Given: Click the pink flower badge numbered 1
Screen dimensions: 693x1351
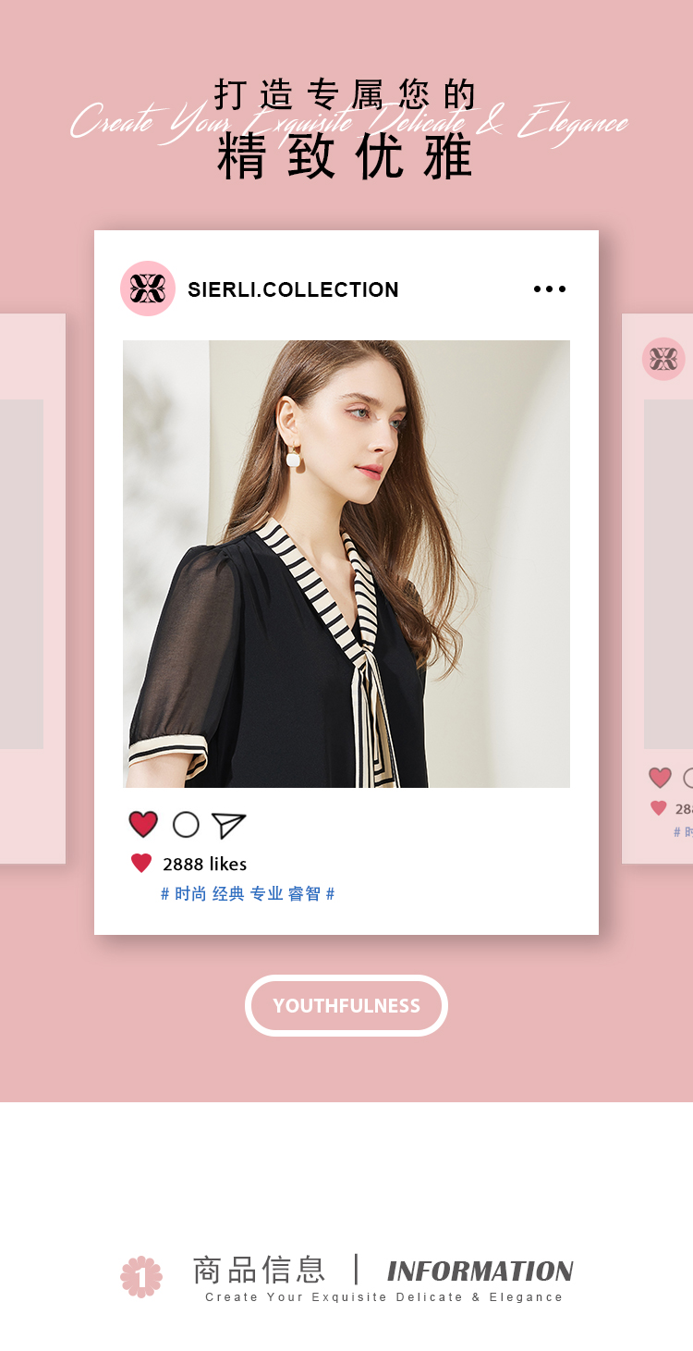Looking at the screenshot, I should [x=141, y=1277].
